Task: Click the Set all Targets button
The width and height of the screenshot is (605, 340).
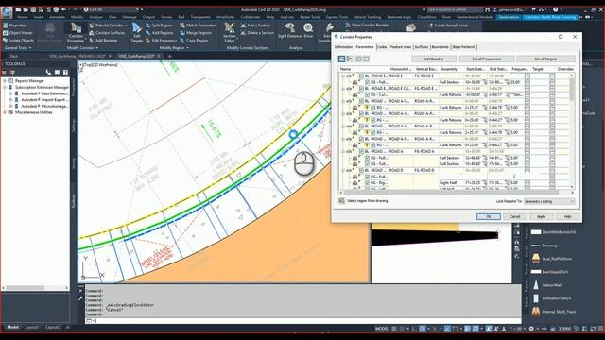Action: pyautogui.click(x=545, y=59)
